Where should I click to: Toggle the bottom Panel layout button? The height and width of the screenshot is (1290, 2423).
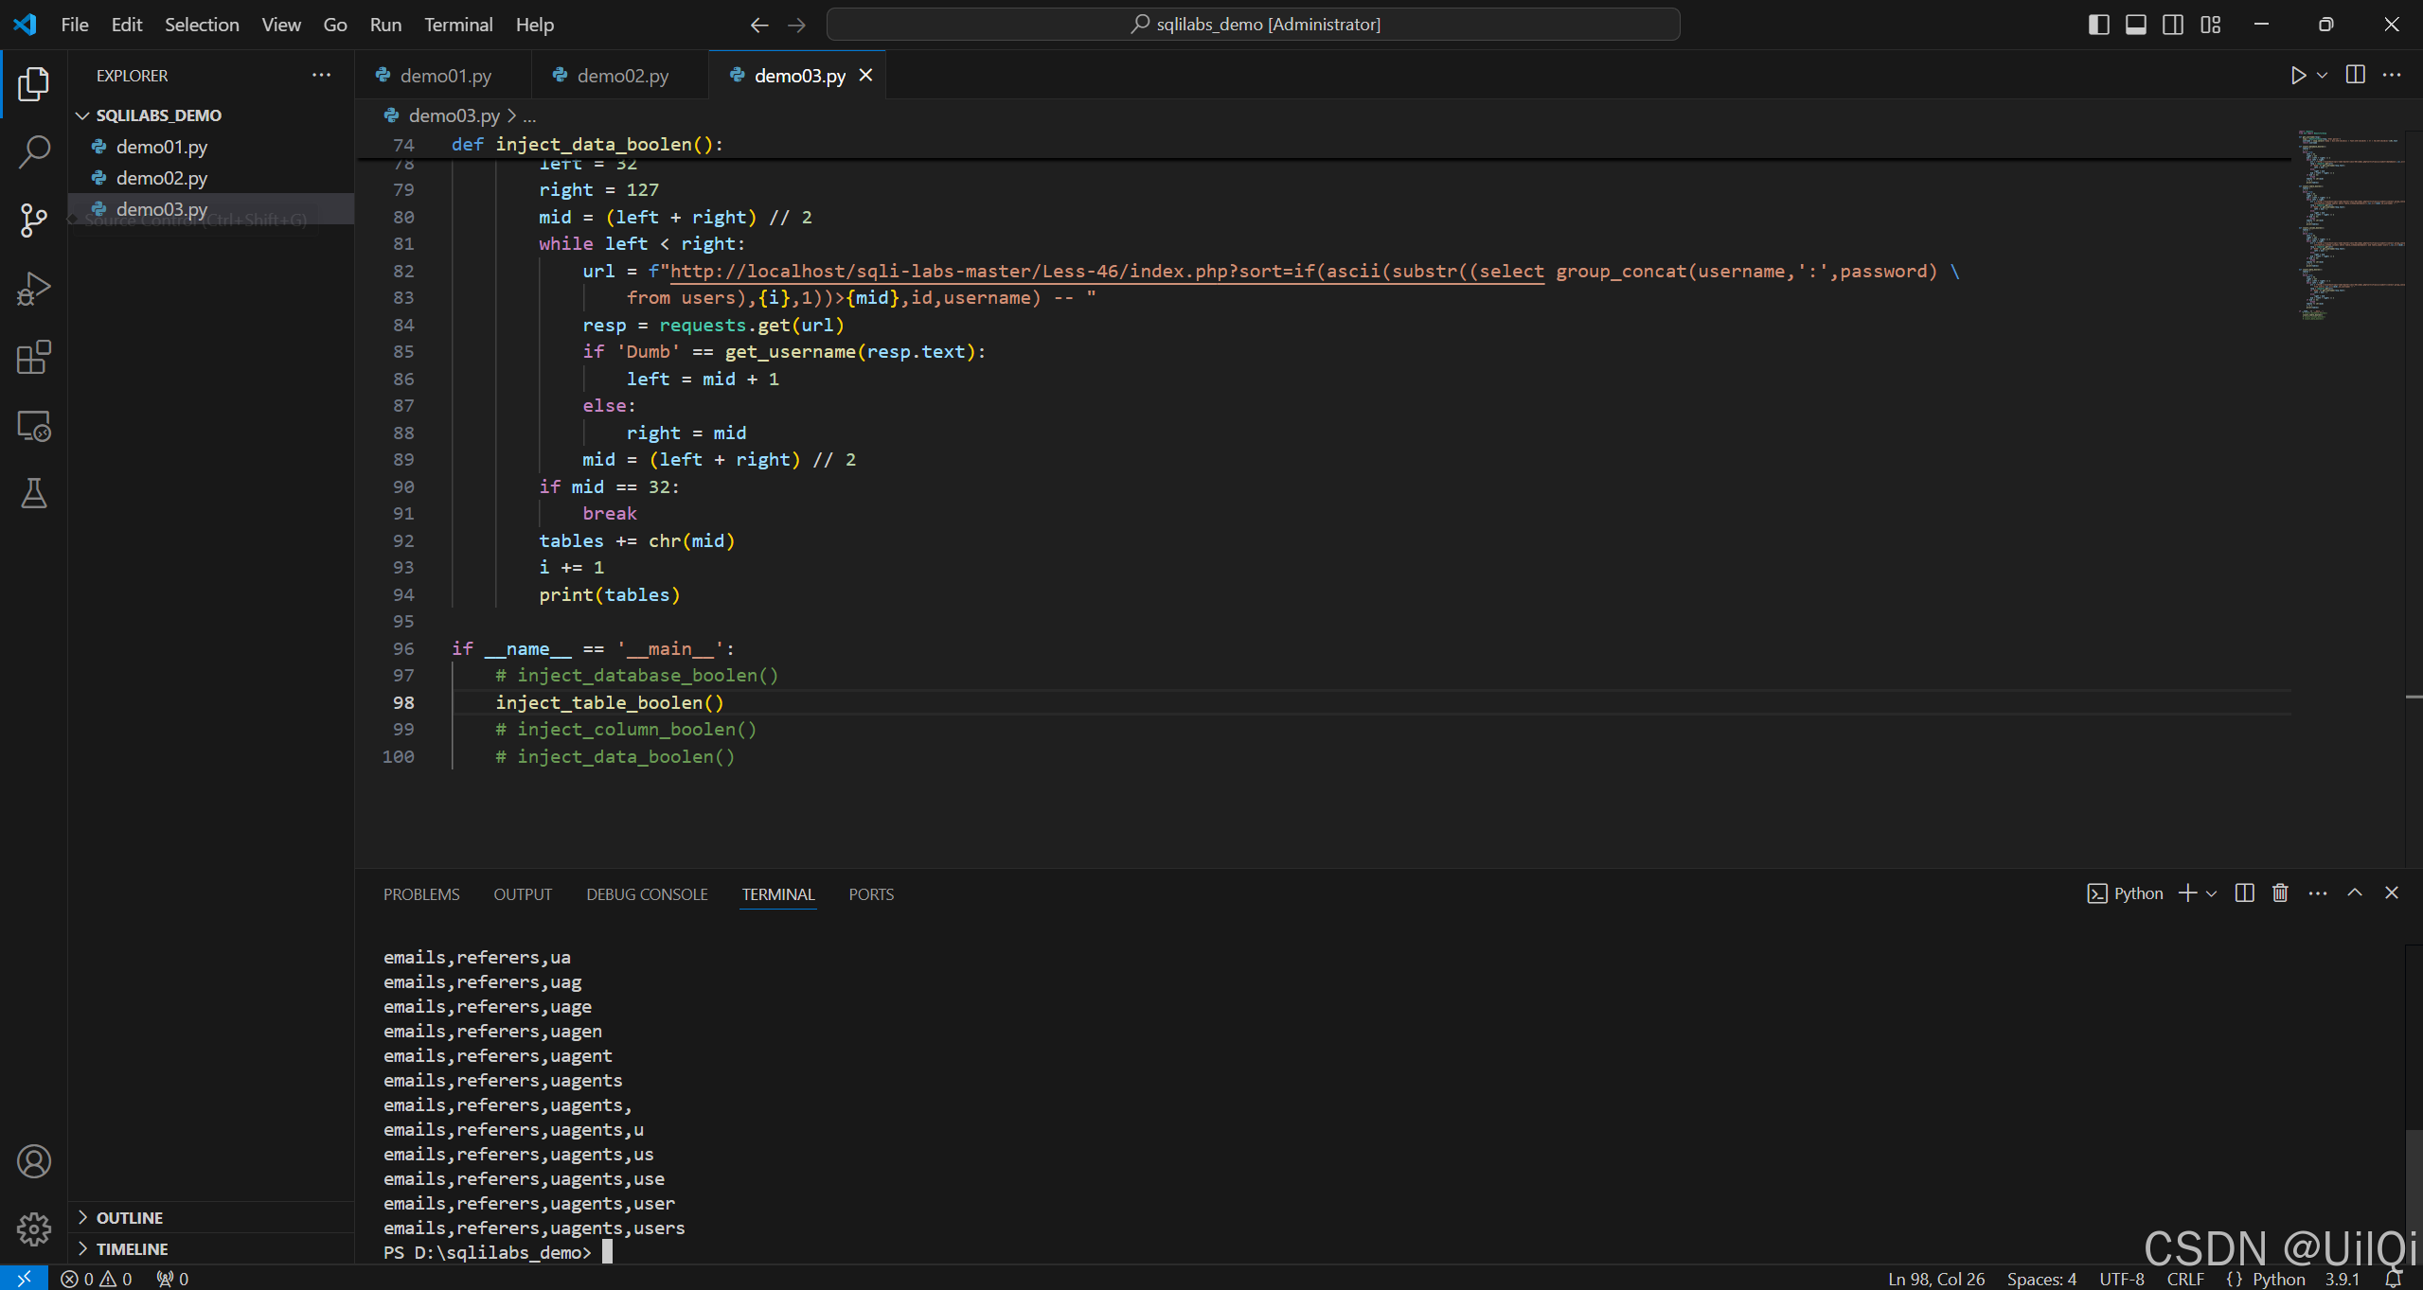pyautogui.click(x=2135, y=25)
